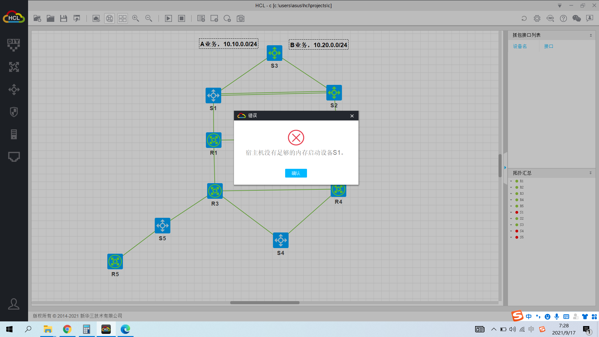Close the error dialog with X
Viewport: 599px width, 337px height.
pos(352,116)
